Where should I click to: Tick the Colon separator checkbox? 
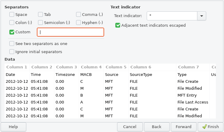(12, 22)
